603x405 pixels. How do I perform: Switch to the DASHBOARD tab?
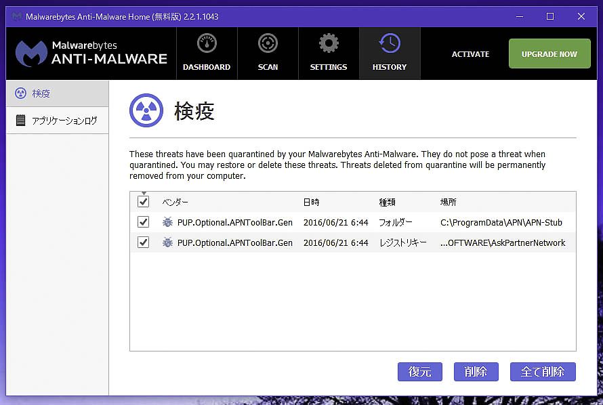207,54
